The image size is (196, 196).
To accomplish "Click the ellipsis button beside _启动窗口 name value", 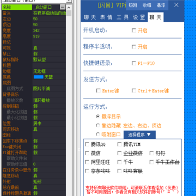I will pos(63,7).
